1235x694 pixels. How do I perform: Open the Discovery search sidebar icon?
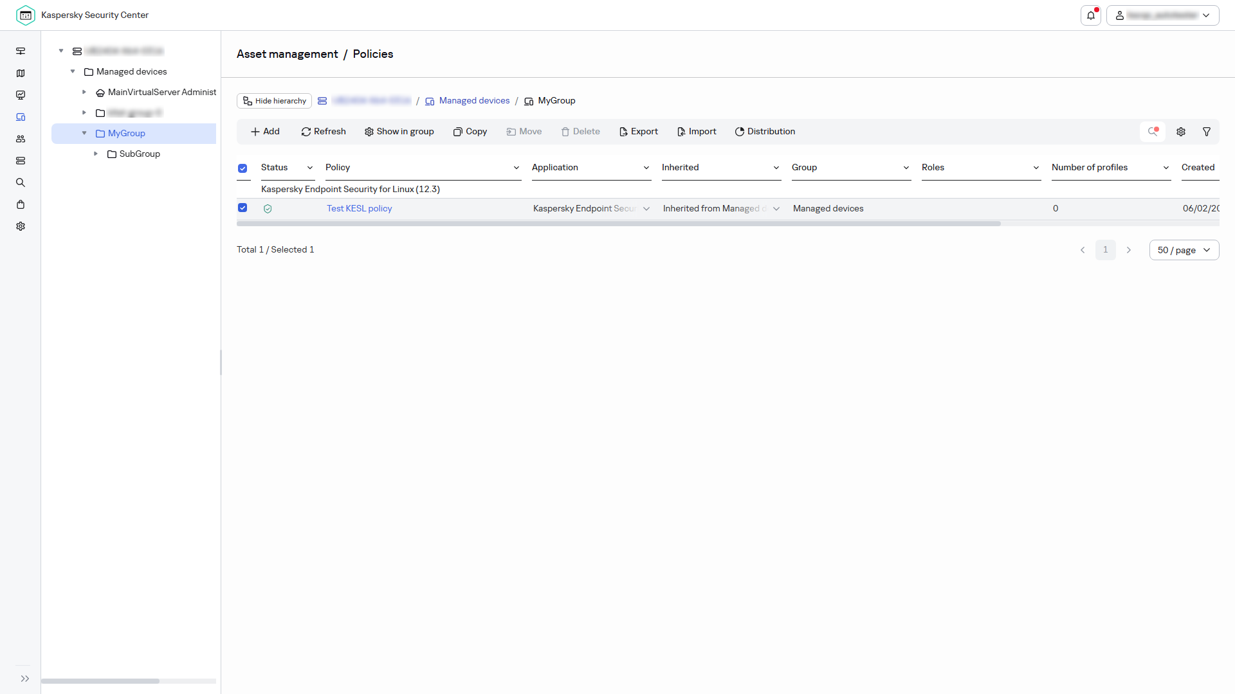click(x=21, y=182)
